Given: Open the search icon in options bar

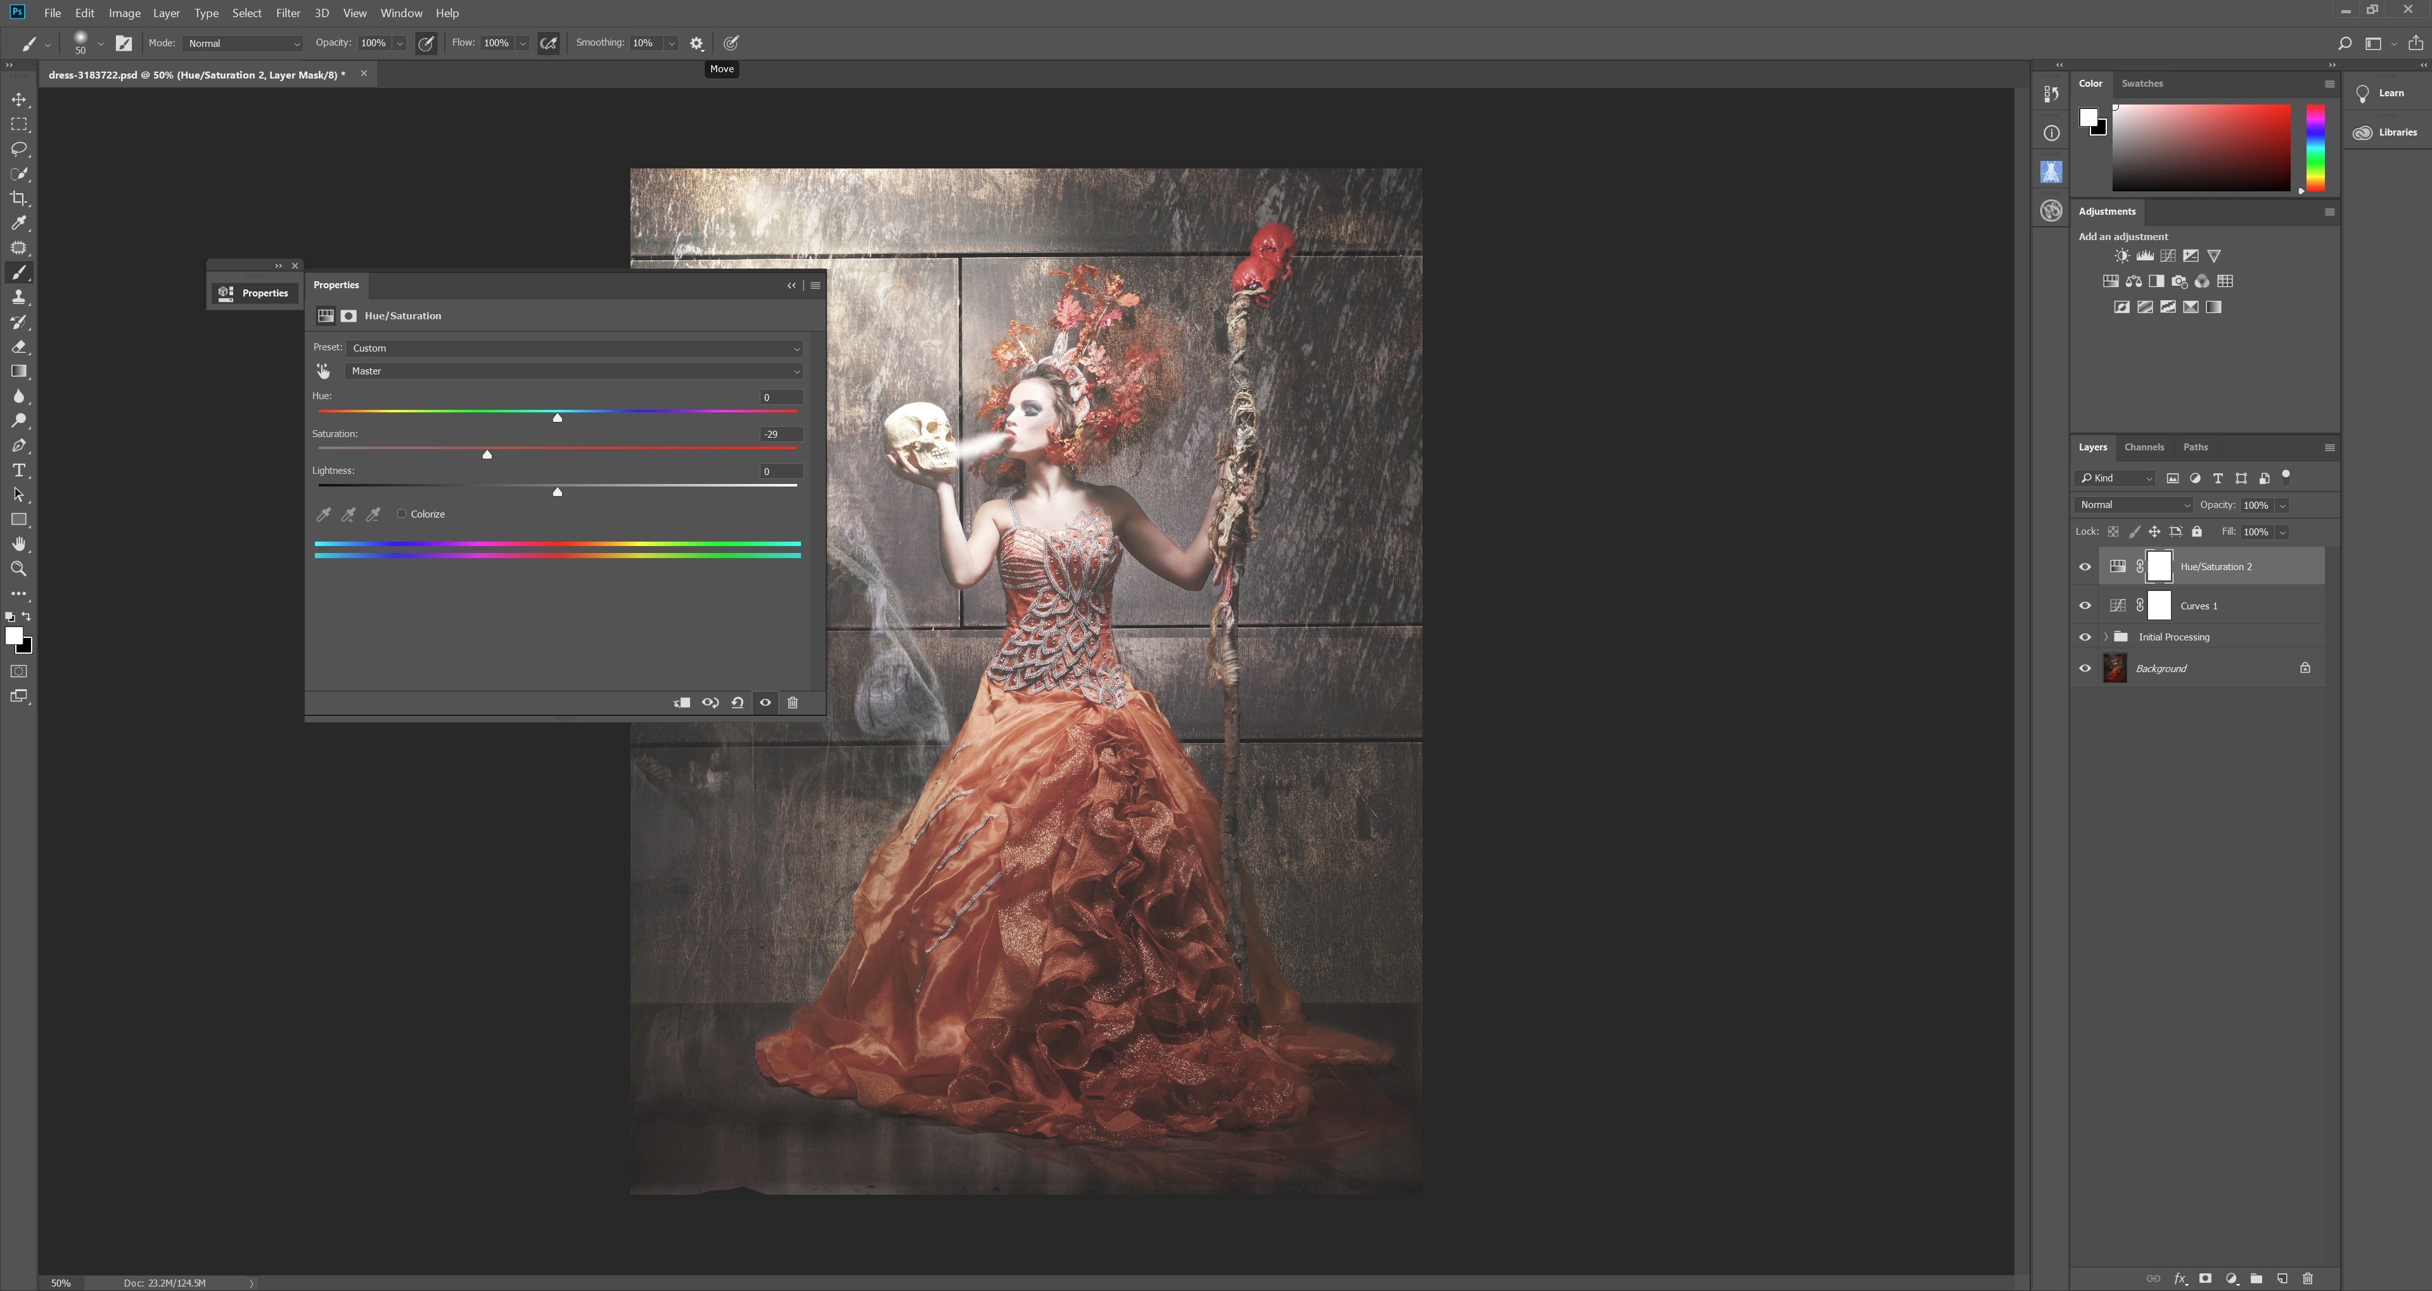Looking at the screenshot, I should tap(2345, 44).
